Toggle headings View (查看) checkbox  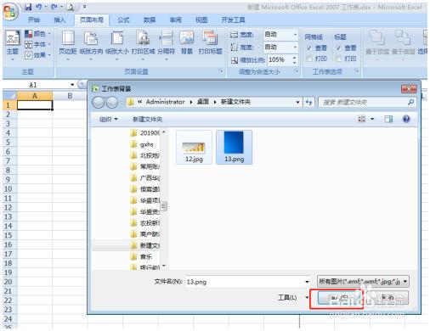pos(338,48)
